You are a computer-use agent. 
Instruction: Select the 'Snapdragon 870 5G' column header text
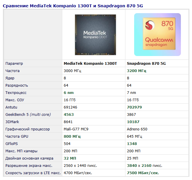[x=146, y=64]
